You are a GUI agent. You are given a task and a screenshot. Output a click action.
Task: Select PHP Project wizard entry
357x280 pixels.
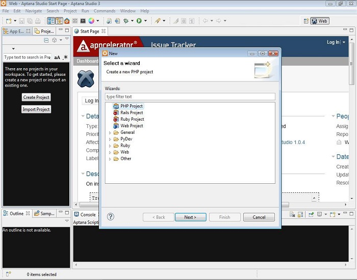131,106
